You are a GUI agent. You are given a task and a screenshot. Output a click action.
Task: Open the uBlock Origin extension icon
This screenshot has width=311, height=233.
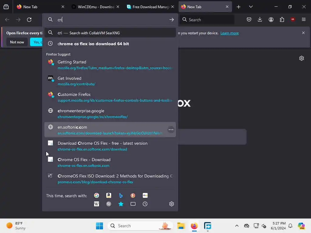[x=293, y=19]
